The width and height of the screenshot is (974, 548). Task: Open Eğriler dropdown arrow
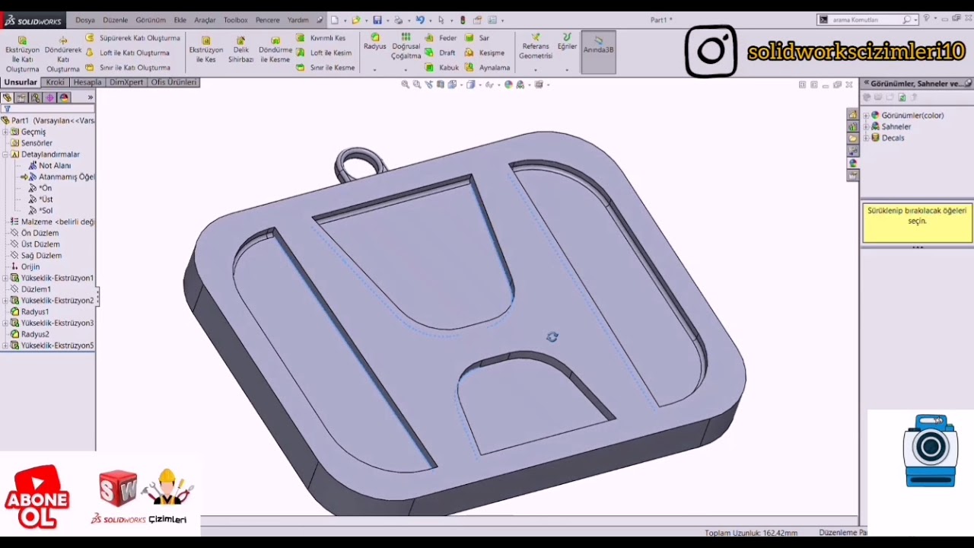pos(567,69)
